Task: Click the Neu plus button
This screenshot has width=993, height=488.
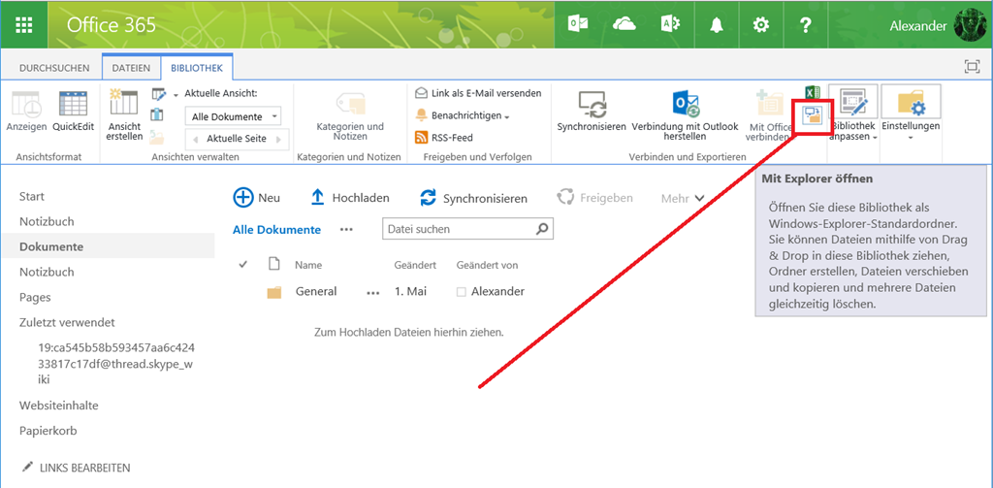Action: pyautogui.click(x=256, y=198)
